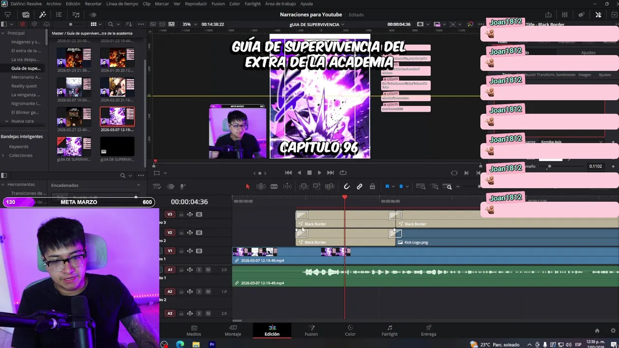Add a blue flag to clip
Screen dimensions: 619x348
click(387, 187)
